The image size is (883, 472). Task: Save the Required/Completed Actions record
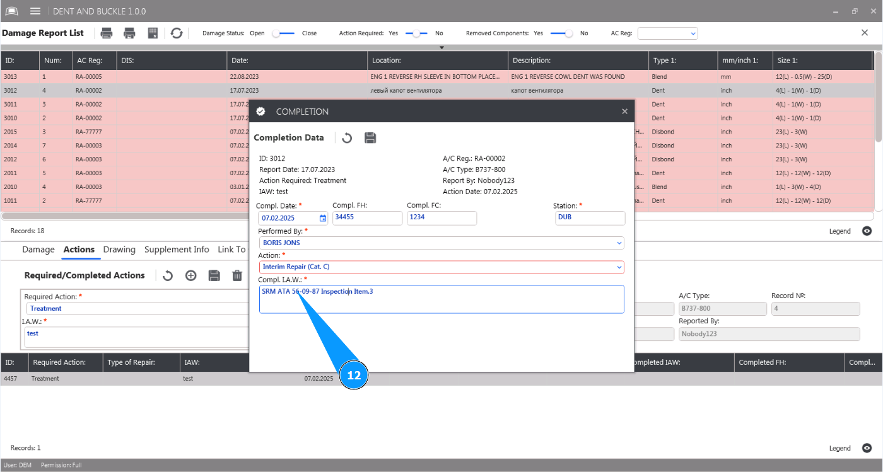(x=214, y=275)
